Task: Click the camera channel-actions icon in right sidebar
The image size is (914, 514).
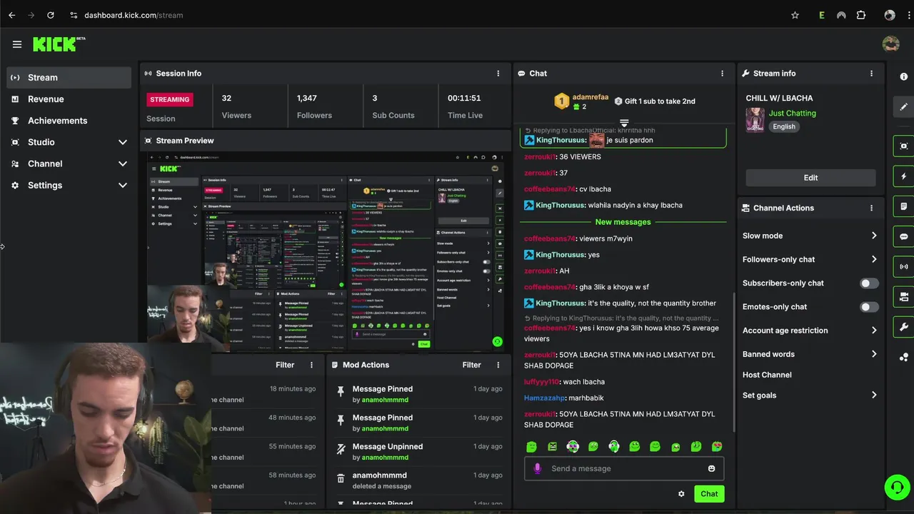Action: click(x=904, y=296)
